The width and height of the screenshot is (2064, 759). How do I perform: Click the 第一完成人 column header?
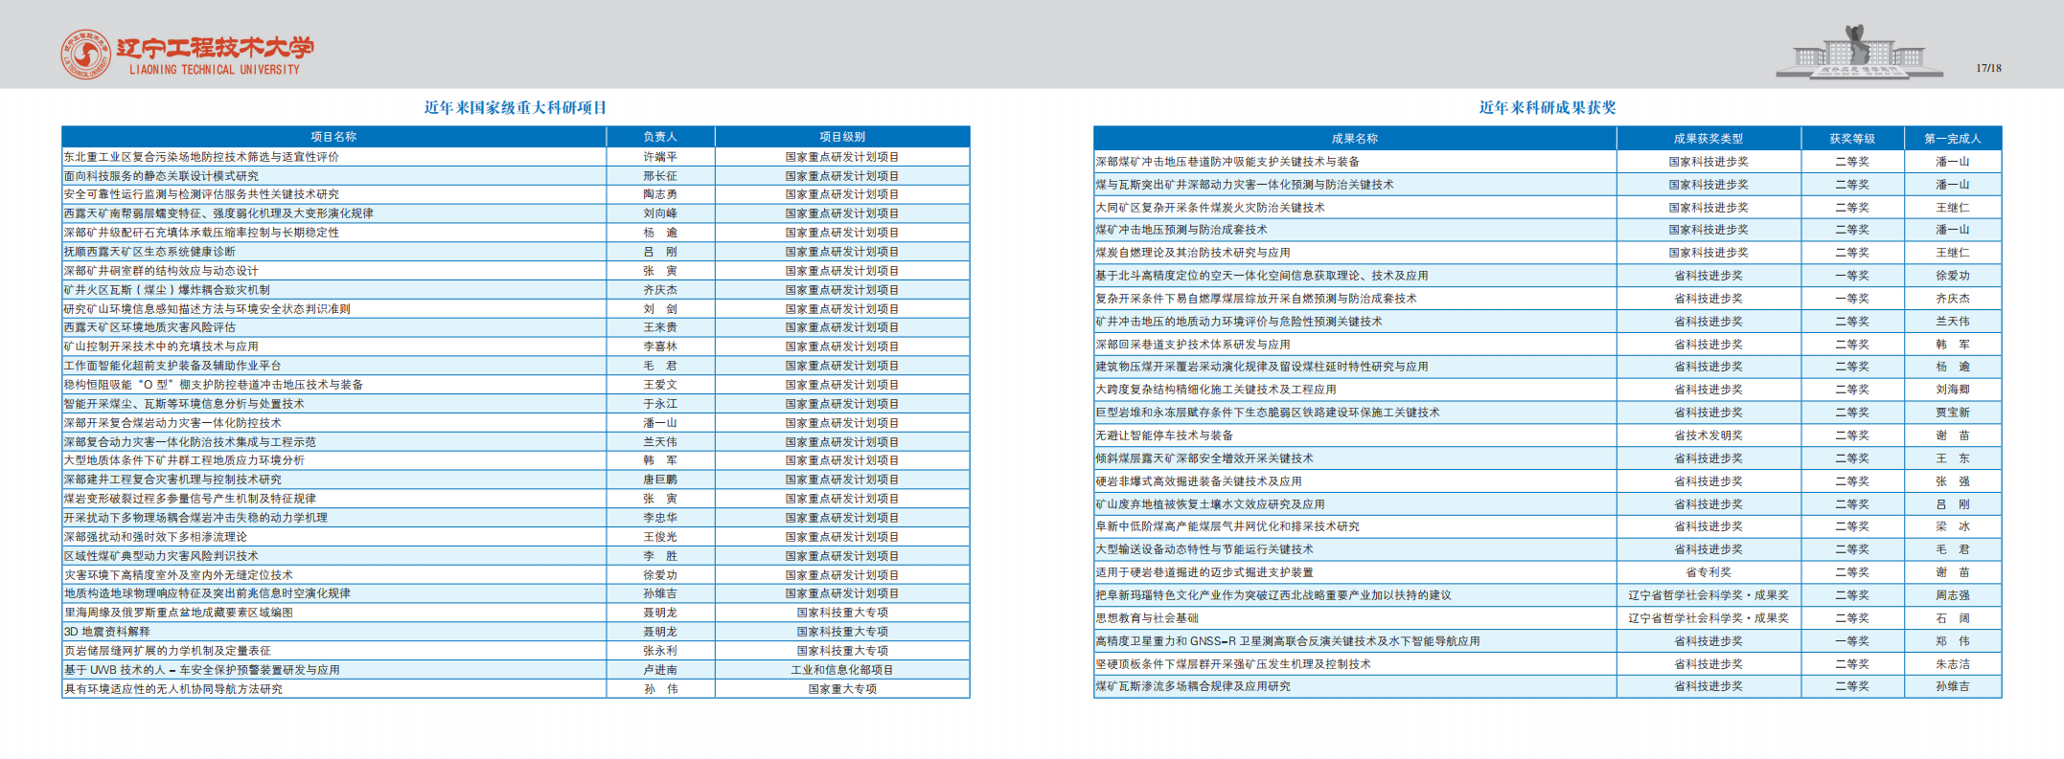tap(1953, 139)
